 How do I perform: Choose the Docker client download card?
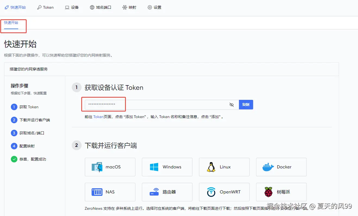(281, 167)
